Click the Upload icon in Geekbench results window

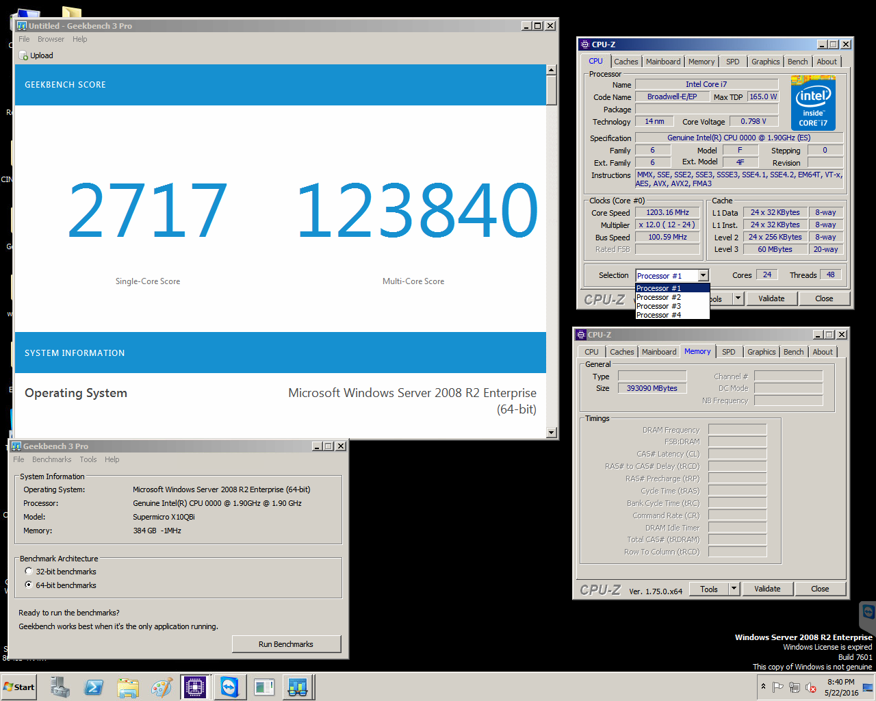coord(23,55)
